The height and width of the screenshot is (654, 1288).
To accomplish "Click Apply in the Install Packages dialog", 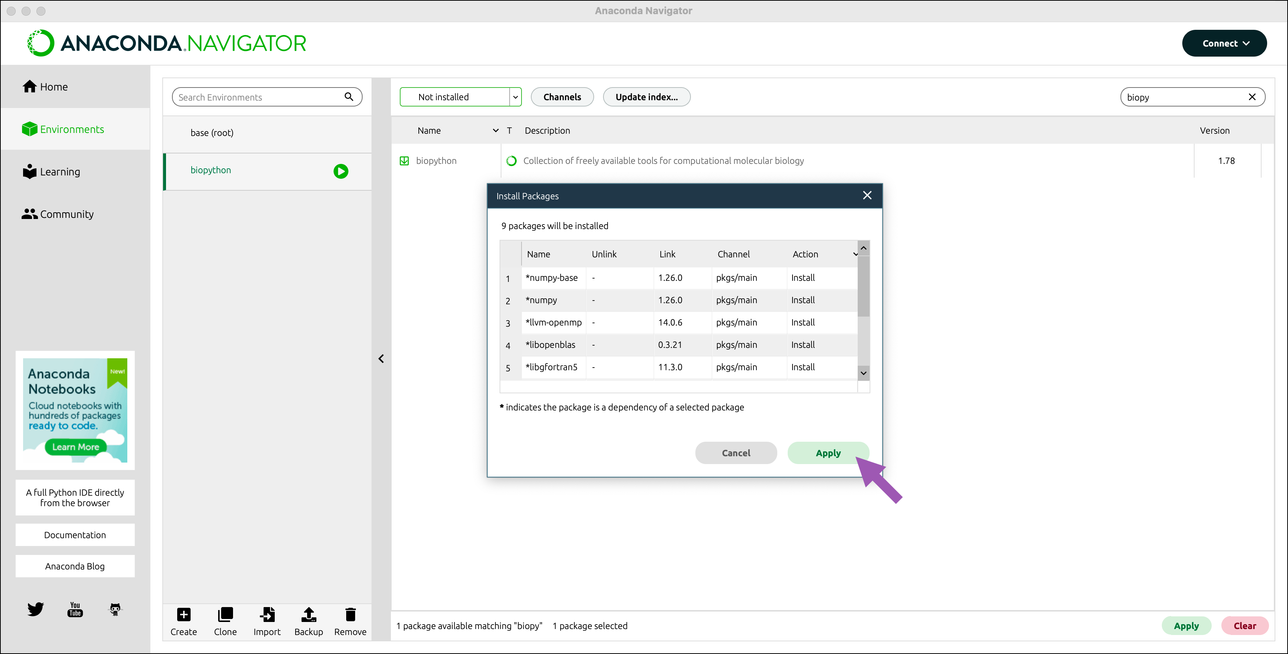I will 828,453.
